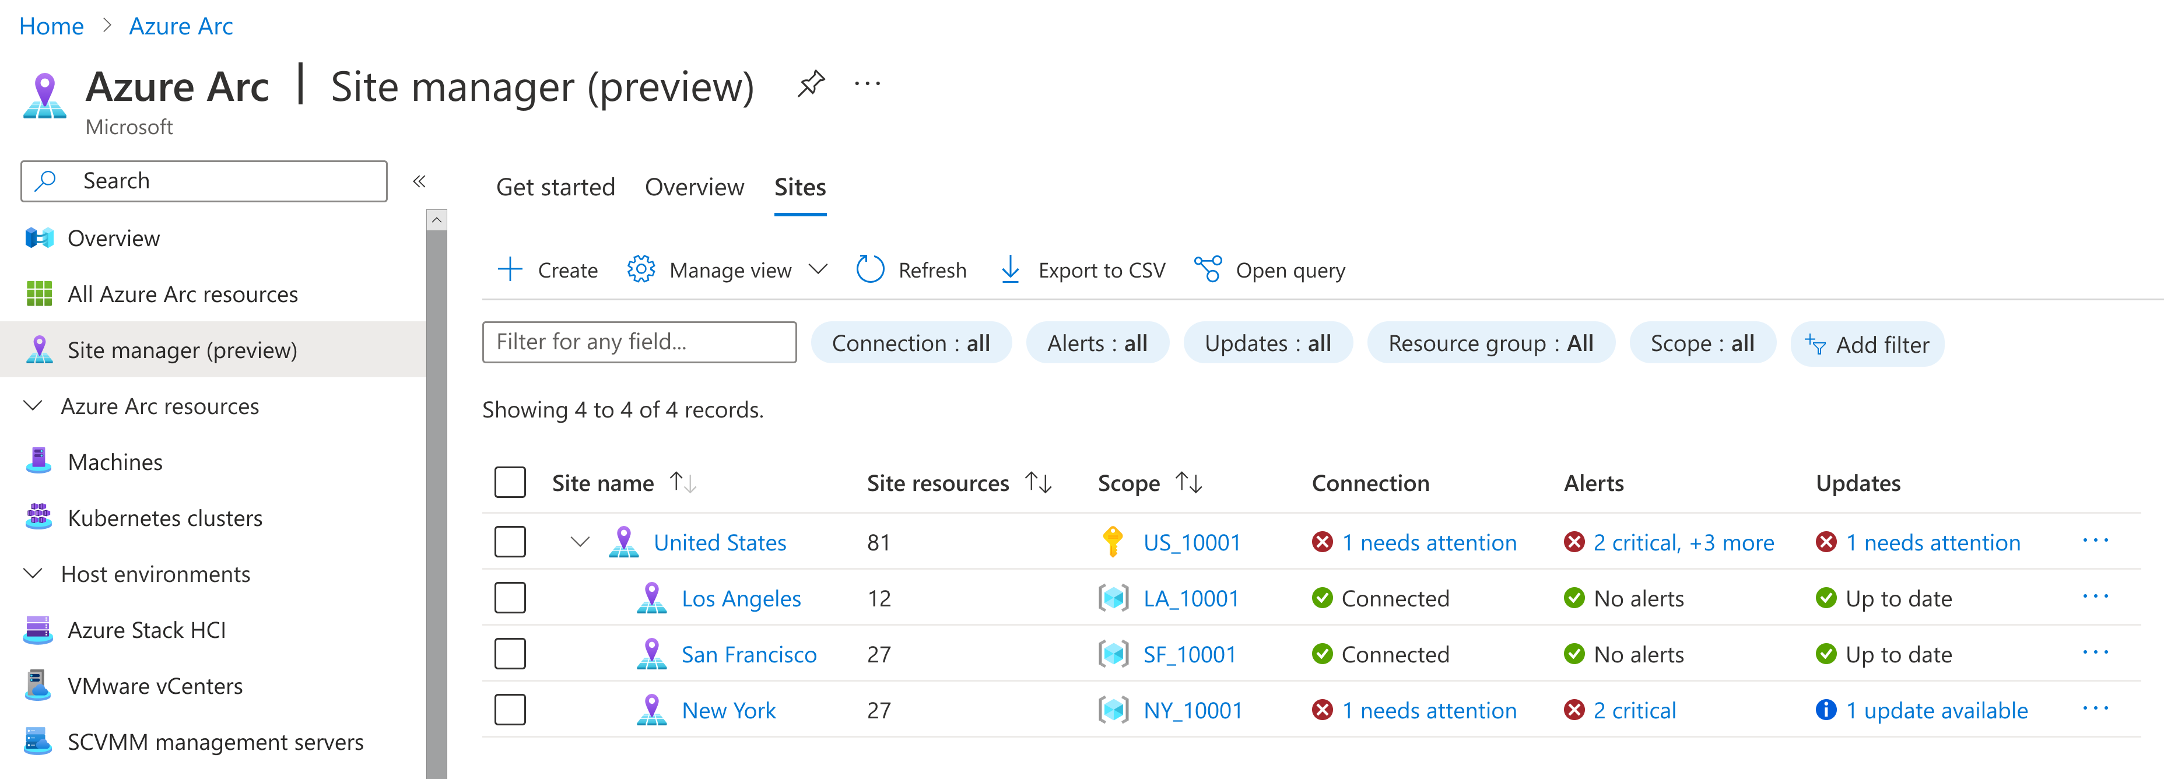Open All Azure Arc resources menu item
The height and width of the screenshot is (779, 2164).
coord(213,294)
